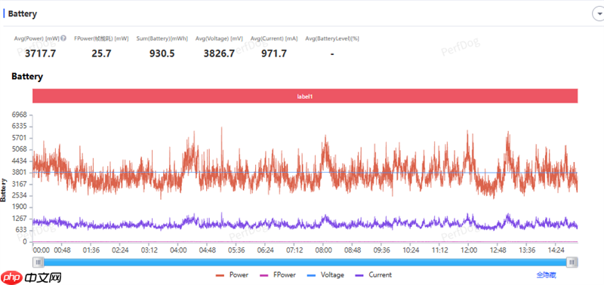
Task: Click the 04:00 tick on the time axis
Action: (178, 250)
